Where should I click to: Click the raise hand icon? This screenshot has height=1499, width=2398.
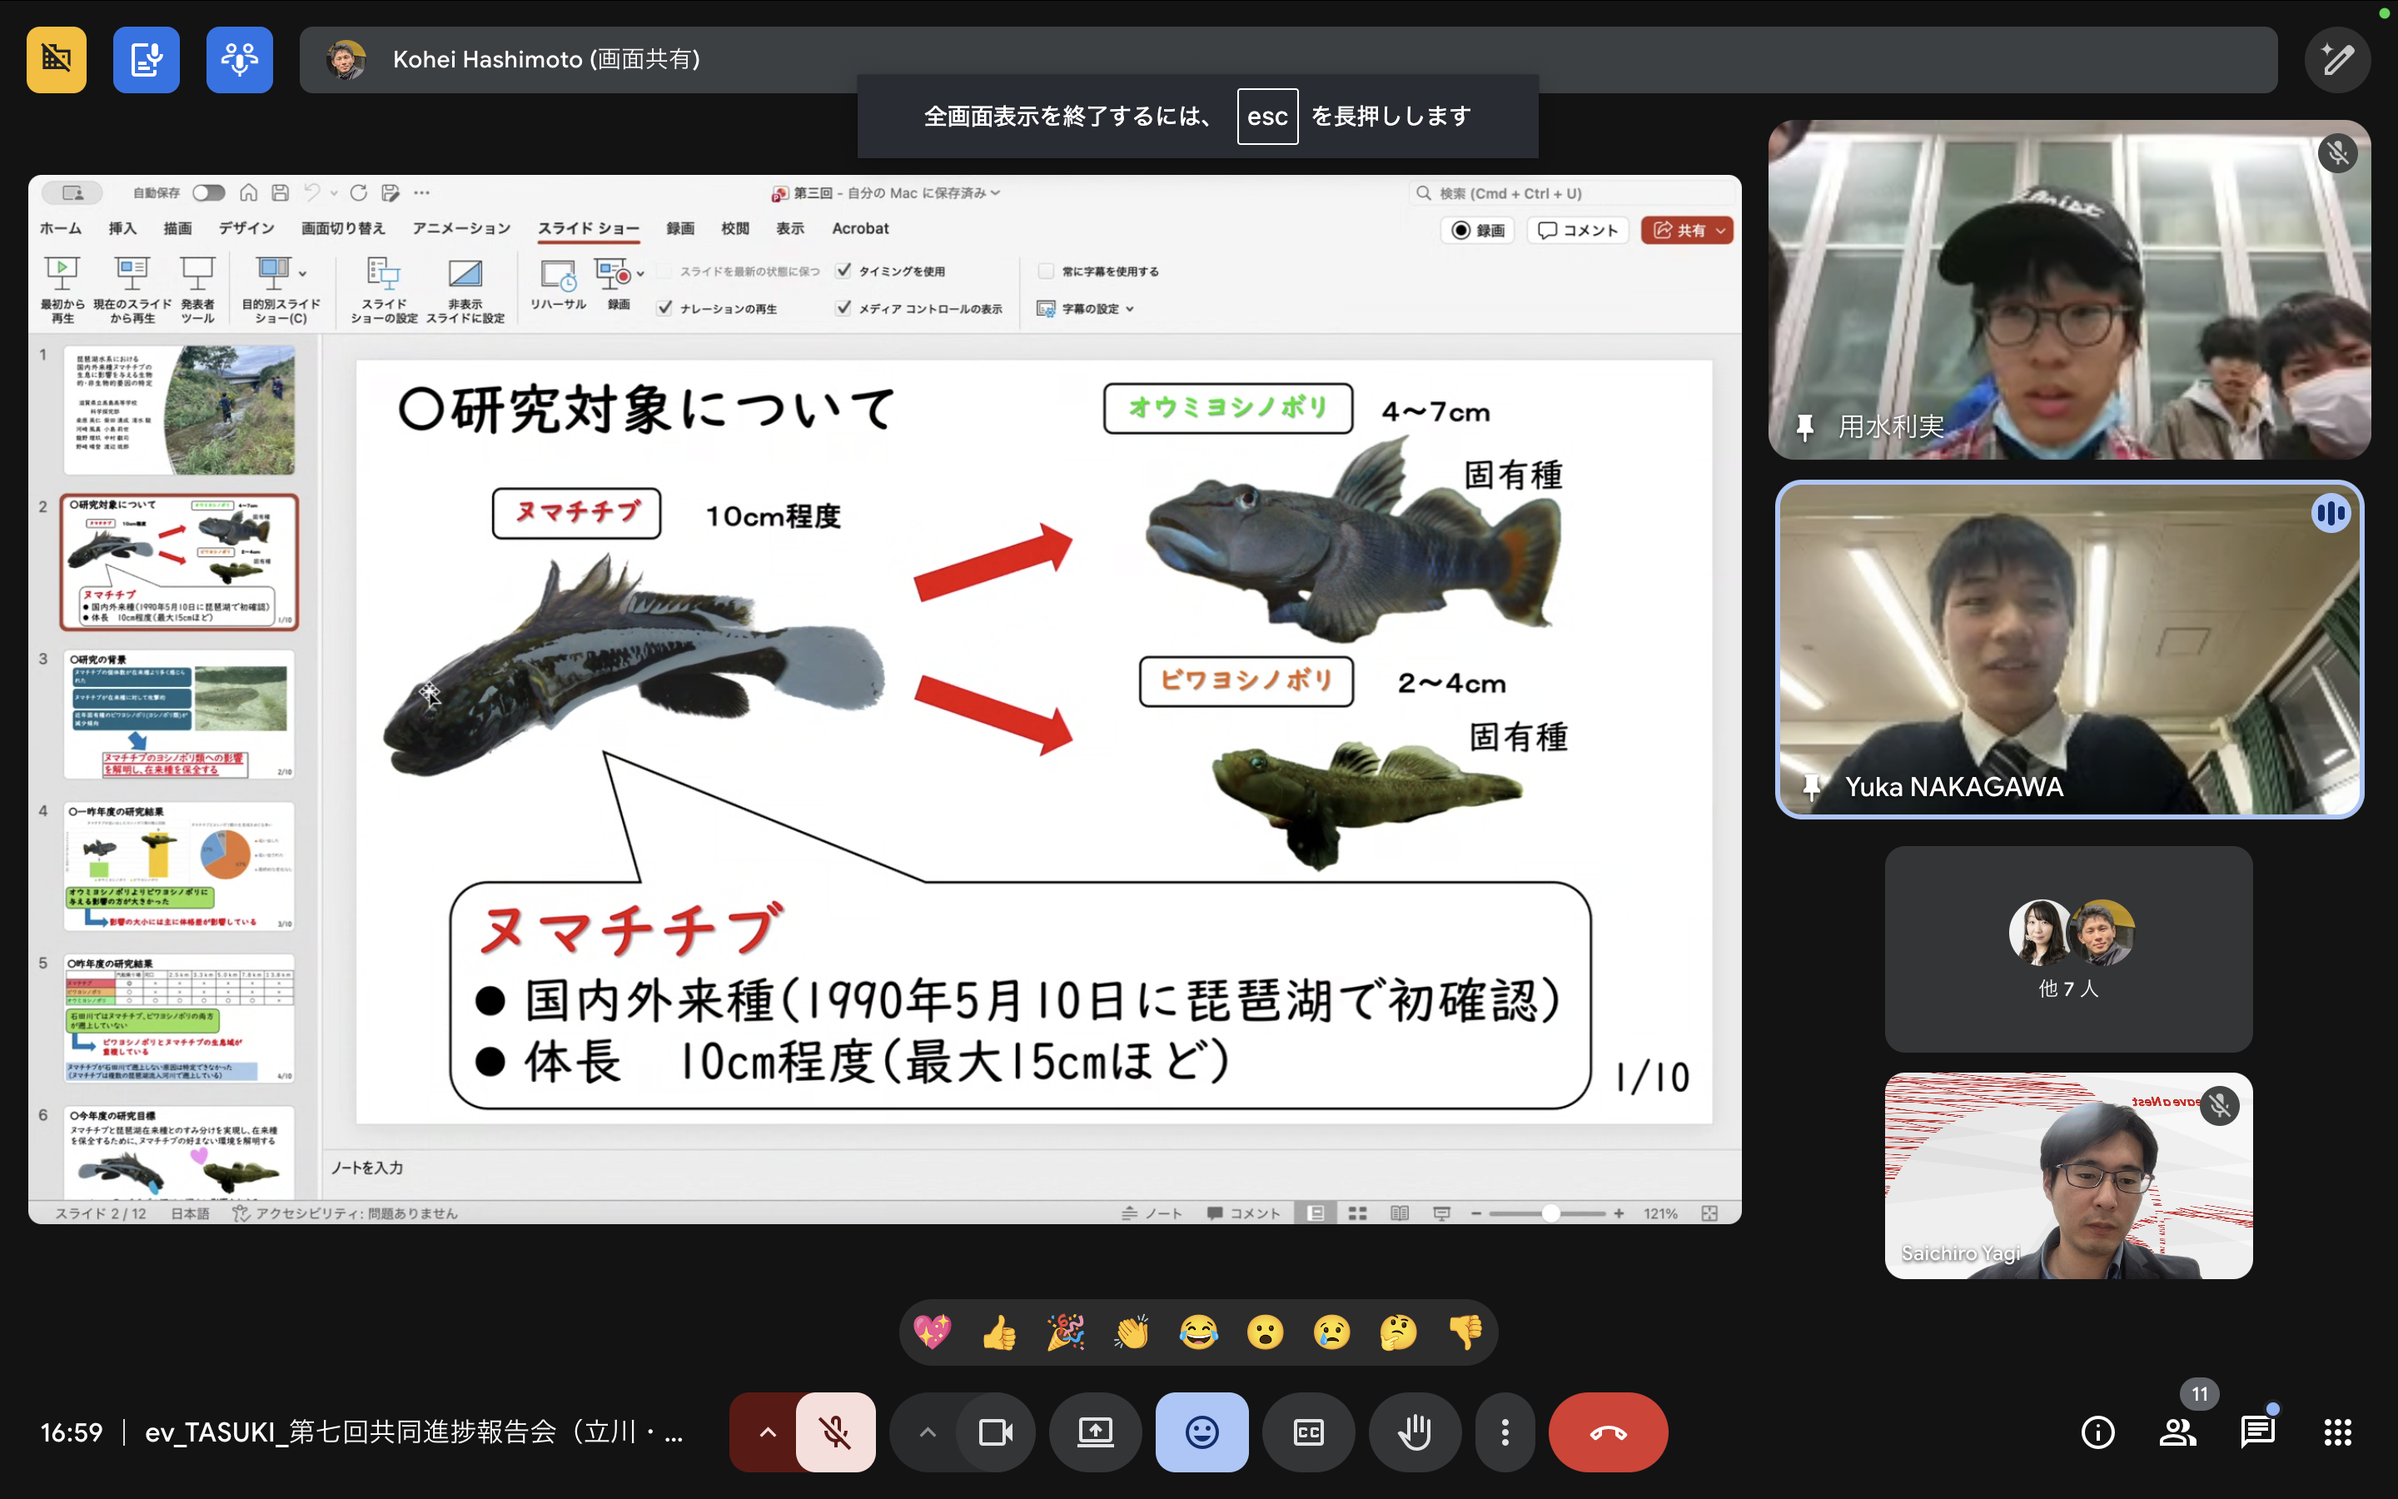pos(1414,1432)
